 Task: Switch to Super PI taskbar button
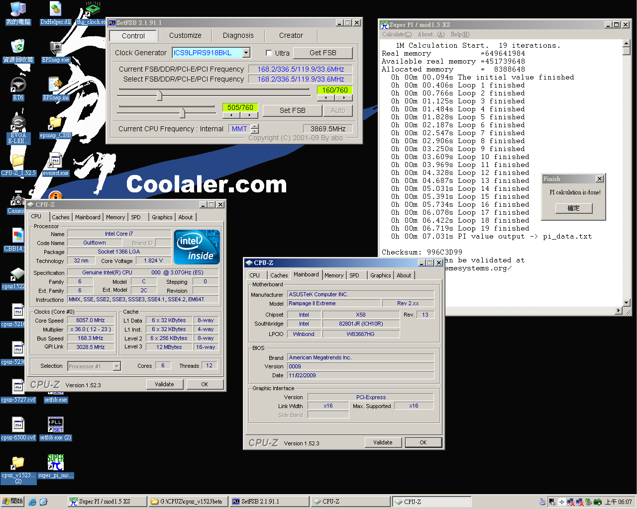point(107,502)
